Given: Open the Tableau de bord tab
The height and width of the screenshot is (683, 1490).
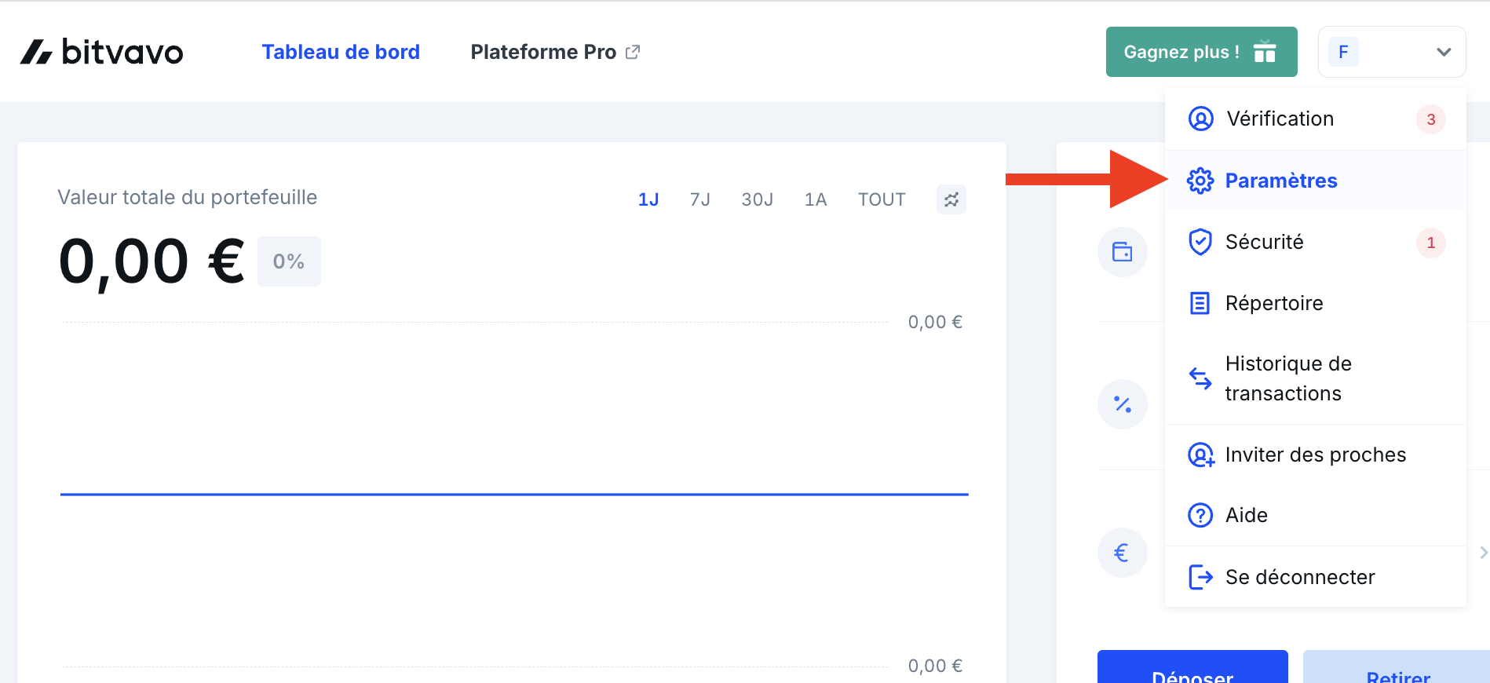Looking at the screenshot, I should pos(341,52).
